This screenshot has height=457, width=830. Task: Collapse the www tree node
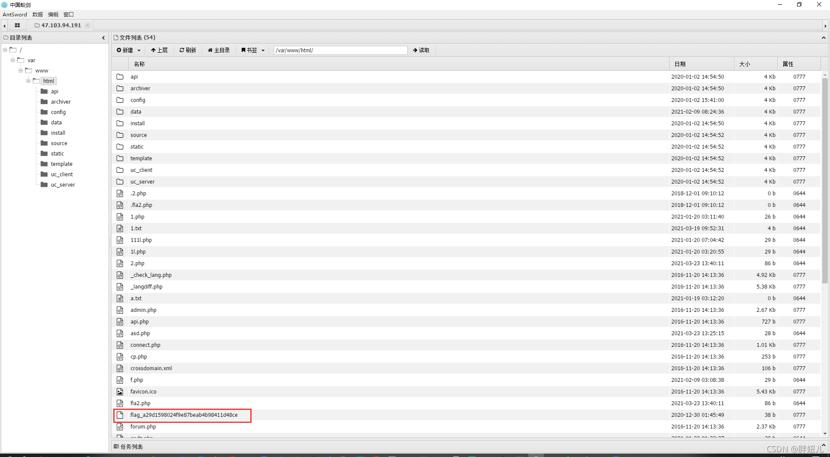pyautogui.click(x=21, y=70)
